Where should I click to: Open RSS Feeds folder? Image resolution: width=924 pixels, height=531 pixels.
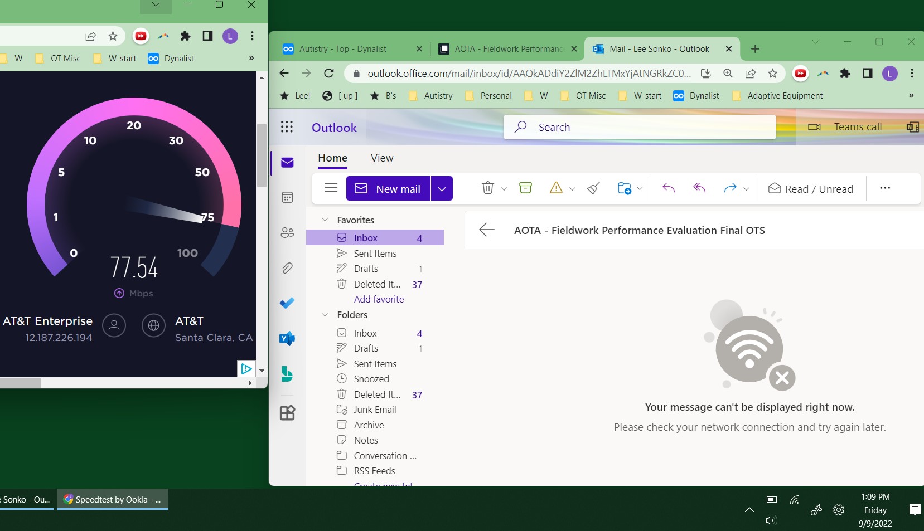[x=375, y=471]
